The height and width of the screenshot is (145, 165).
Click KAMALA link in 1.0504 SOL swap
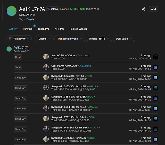click(x=92, y=107)
